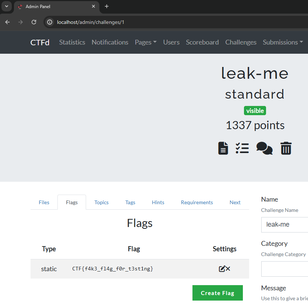Close the Admin Panel tab

coord(93,7)
